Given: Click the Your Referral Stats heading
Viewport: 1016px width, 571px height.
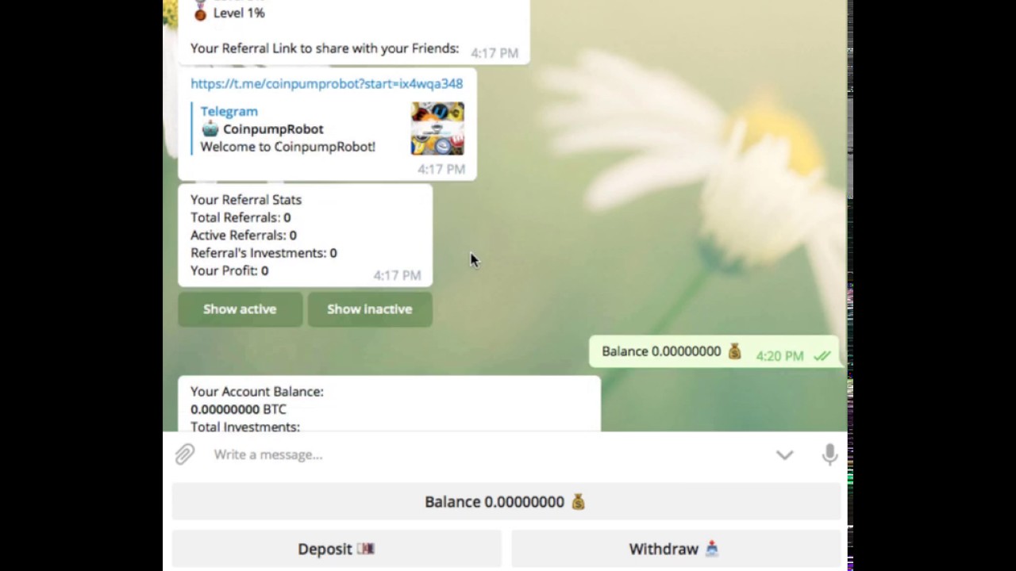Looking at the screenshot, I should (x=246, y=200).
